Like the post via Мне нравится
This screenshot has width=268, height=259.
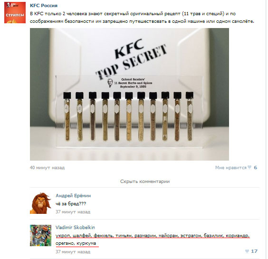(x=231, y=168)
